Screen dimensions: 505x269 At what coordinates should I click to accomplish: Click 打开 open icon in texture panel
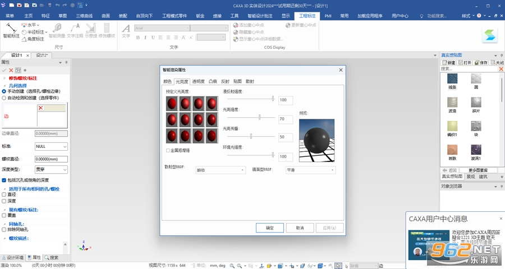click(465, 62)
